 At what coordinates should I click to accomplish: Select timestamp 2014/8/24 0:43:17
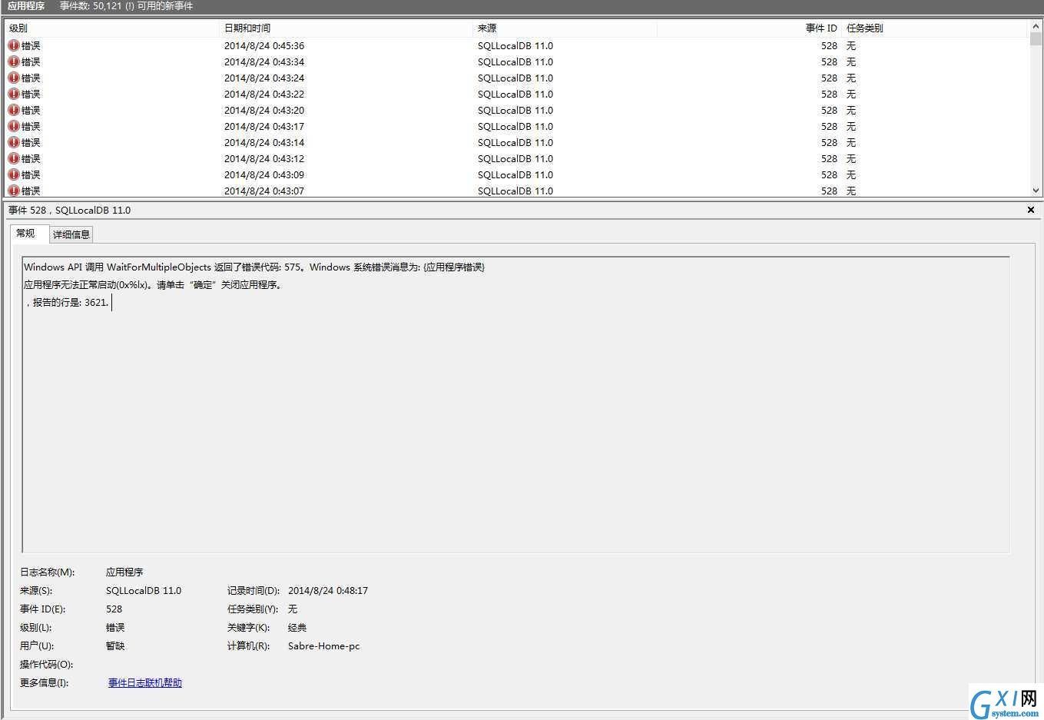tap(264, 126)
